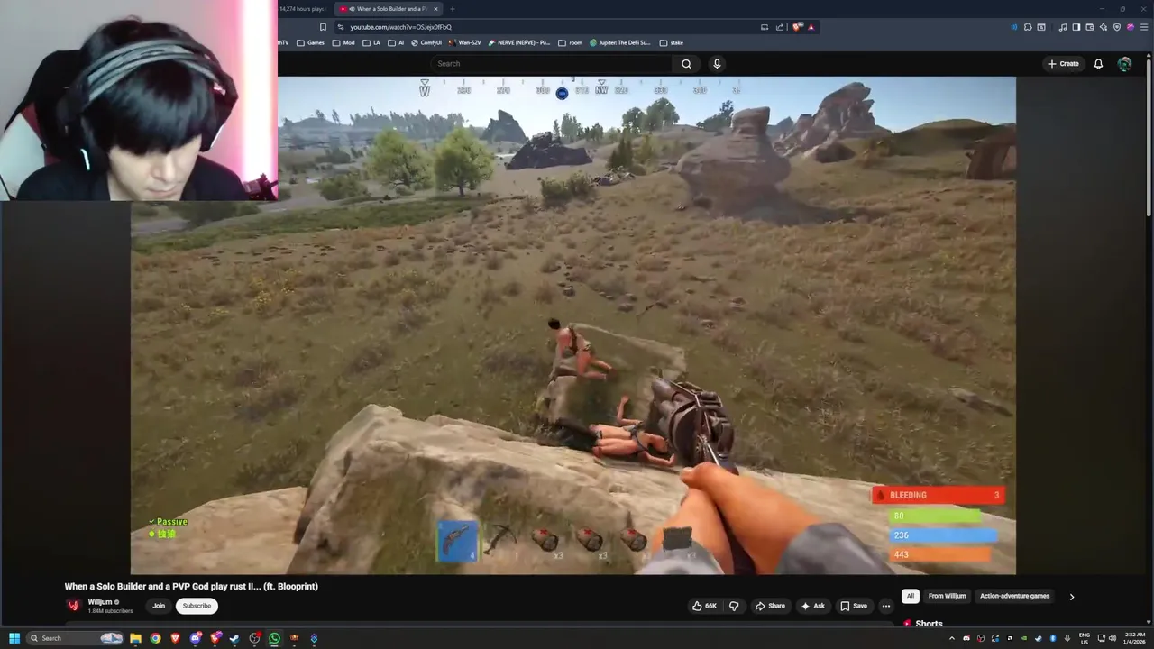Viewport: 1154px width, 649px height.
Task: Expand hidden system tray icons chevron
Action: coord(952,638)
